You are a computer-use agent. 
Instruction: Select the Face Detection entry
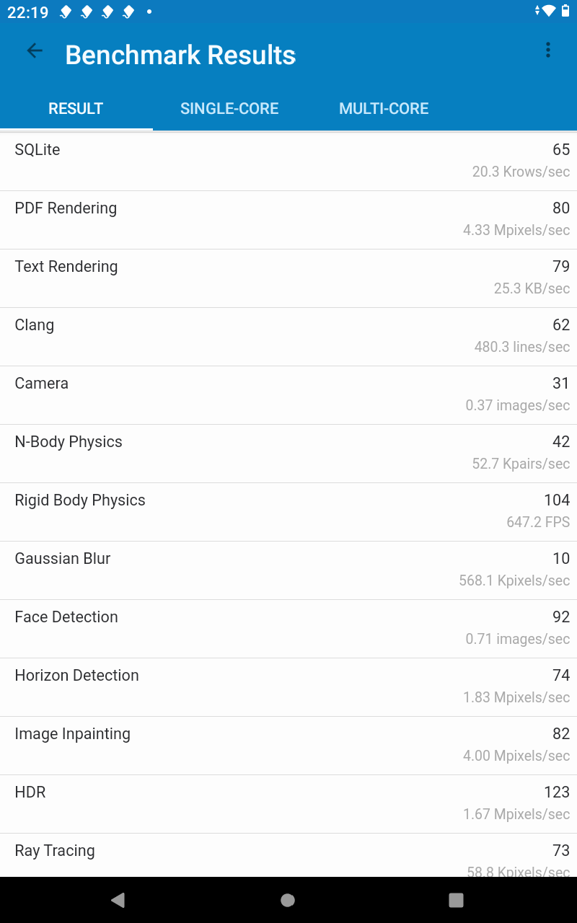pos(288,628)
